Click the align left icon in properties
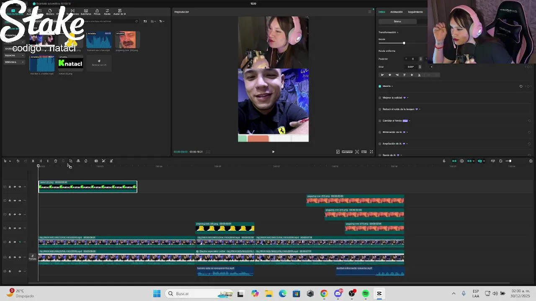Screen dimensions: 536x301 click(382, 75)
